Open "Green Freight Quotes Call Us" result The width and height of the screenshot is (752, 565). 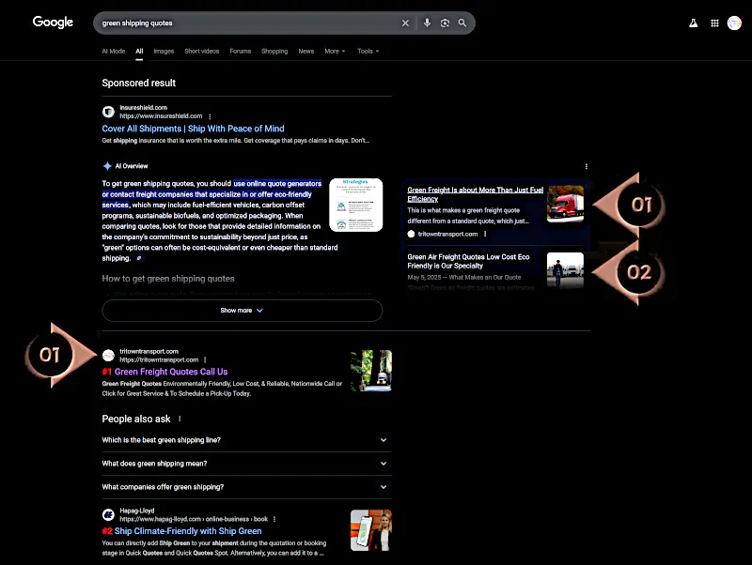pos(170,372)
